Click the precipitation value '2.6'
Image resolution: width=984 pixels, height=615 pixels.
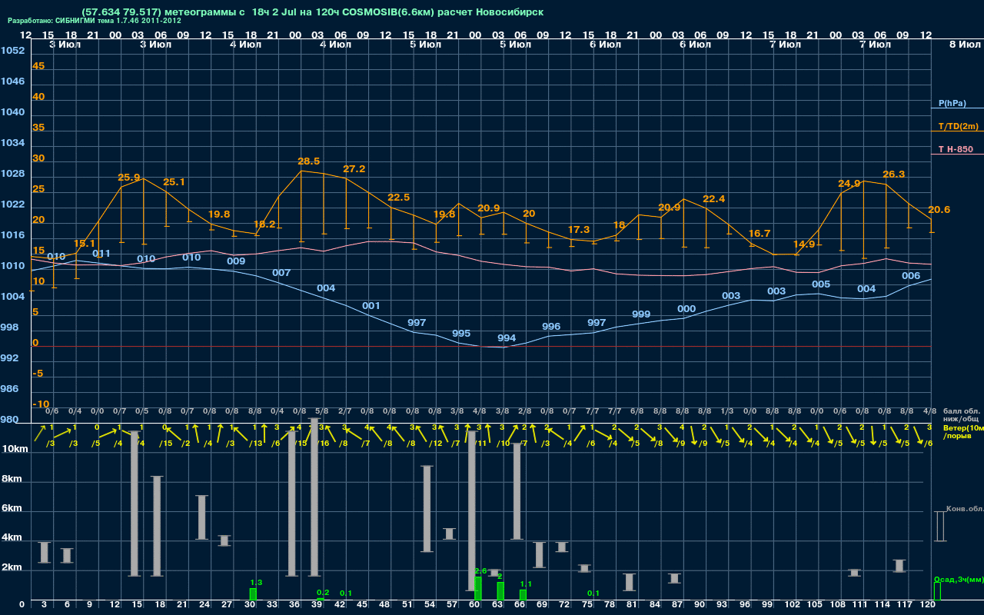point(481,570)
